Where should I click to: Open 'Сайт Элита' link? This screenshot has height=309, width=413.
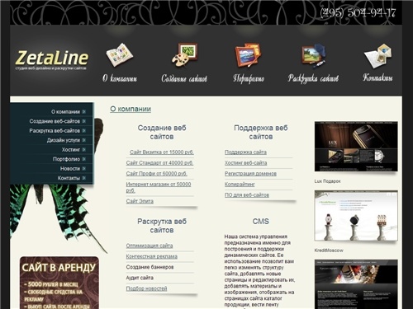(140, 201)
